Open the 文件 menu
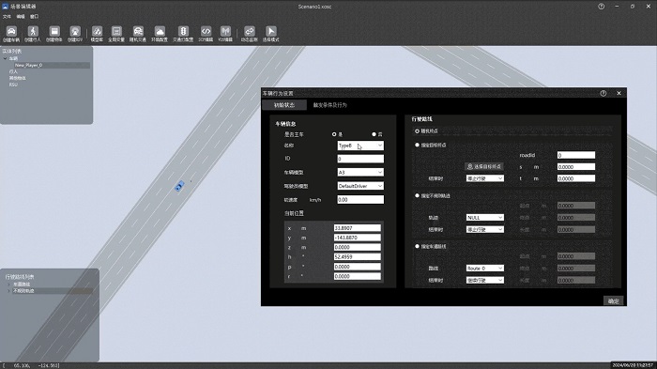 pyautogui.click(x=7, y=17)
